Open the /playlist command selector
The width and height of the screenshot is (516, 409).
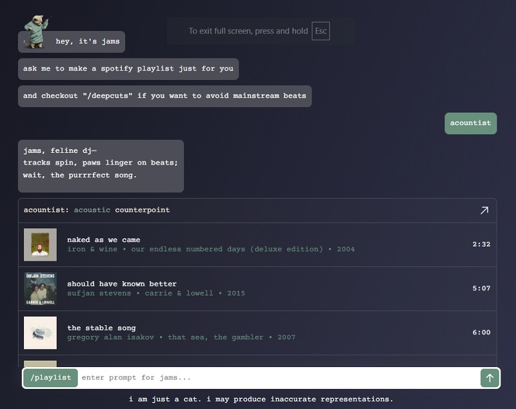point(50,378)
